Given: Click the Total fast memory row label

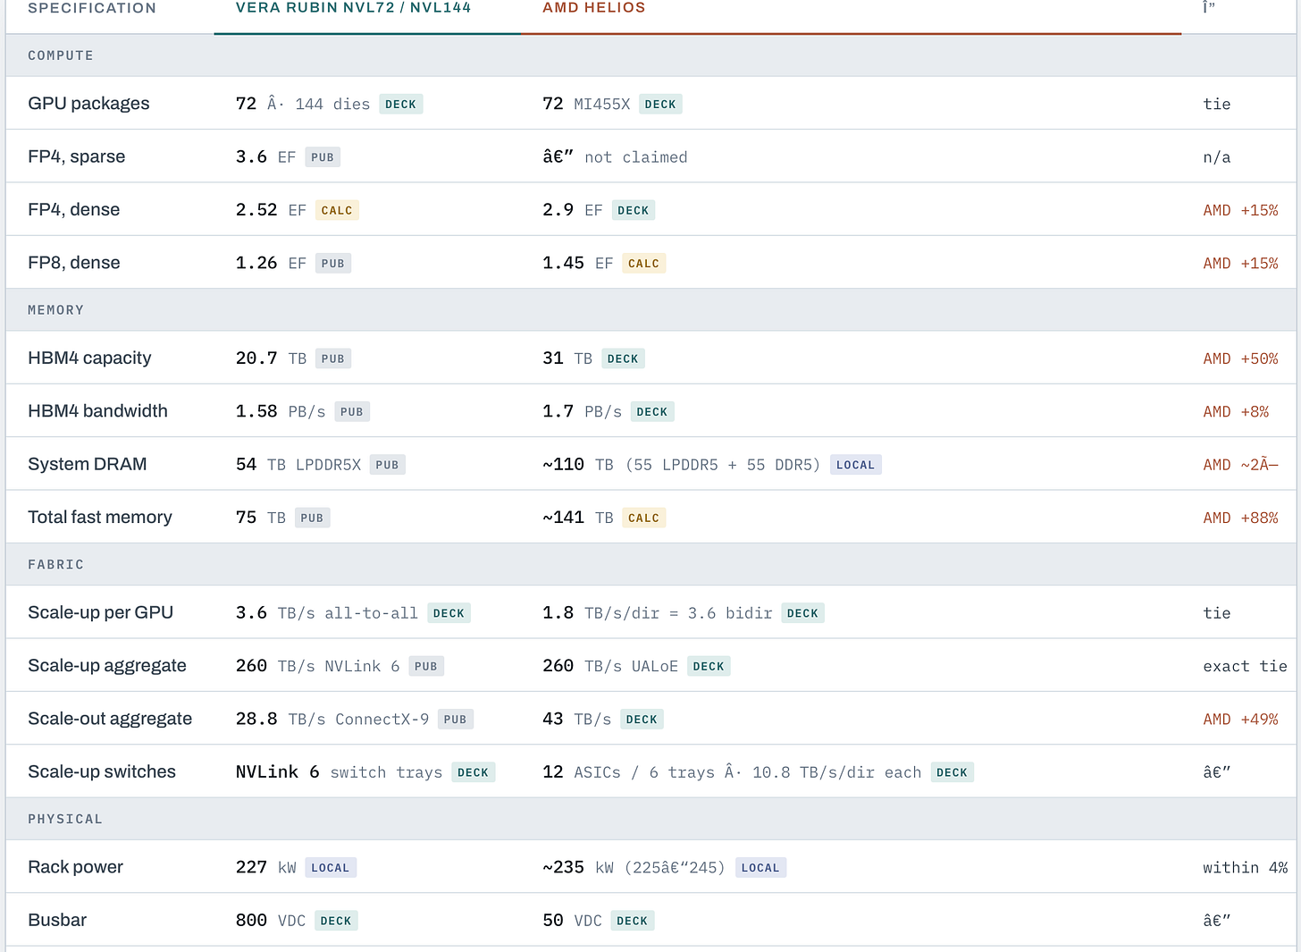Looking at the screenshot, I should click(x=100, y=517).
